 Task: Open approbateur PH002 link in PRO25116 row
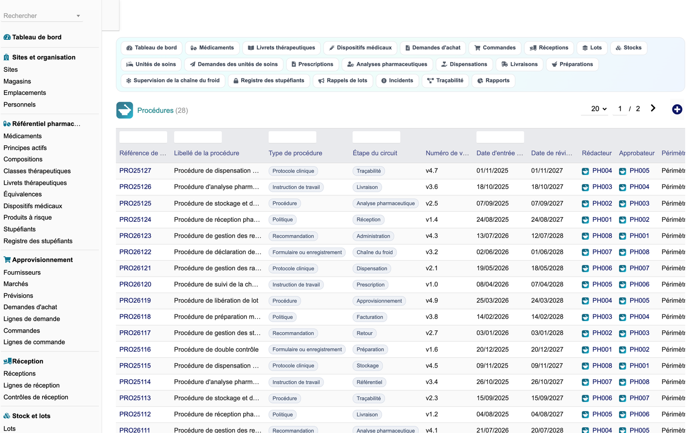click(x=639, y=350)
